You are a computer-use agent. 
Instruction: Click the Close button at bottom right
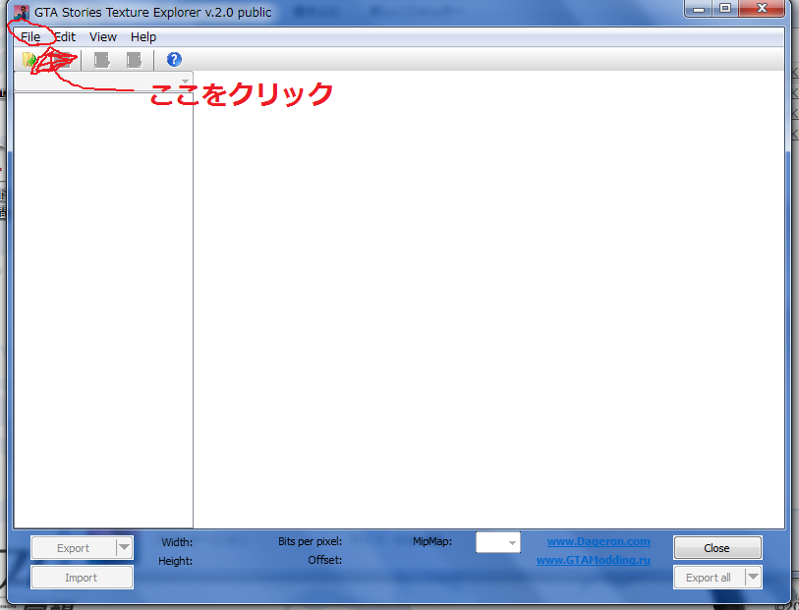tap(717, 548)
